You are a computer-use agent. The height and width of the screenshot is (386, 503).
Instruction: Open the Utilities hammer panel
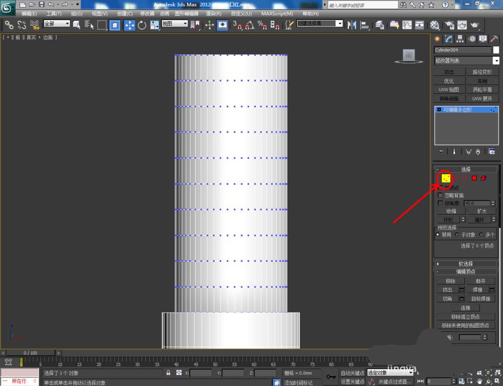point(495,39)
